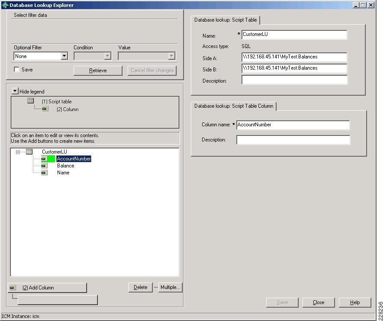Click the script table Name field
Viewport: 383px width, 321px height.
click(x=294, y=35)
